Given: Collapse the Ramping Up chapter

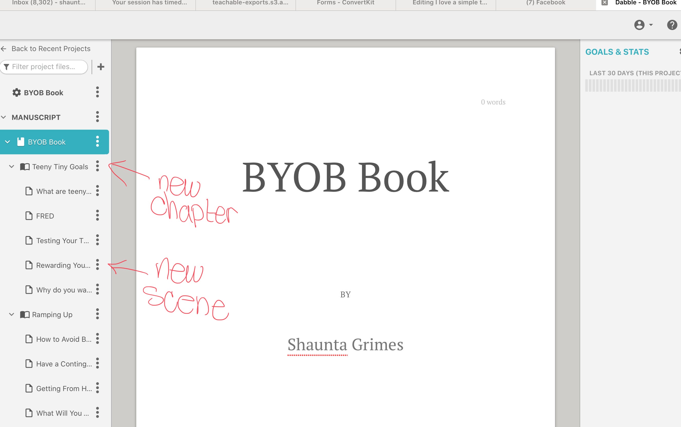Looking at the screenshot, I should point(12,314).
